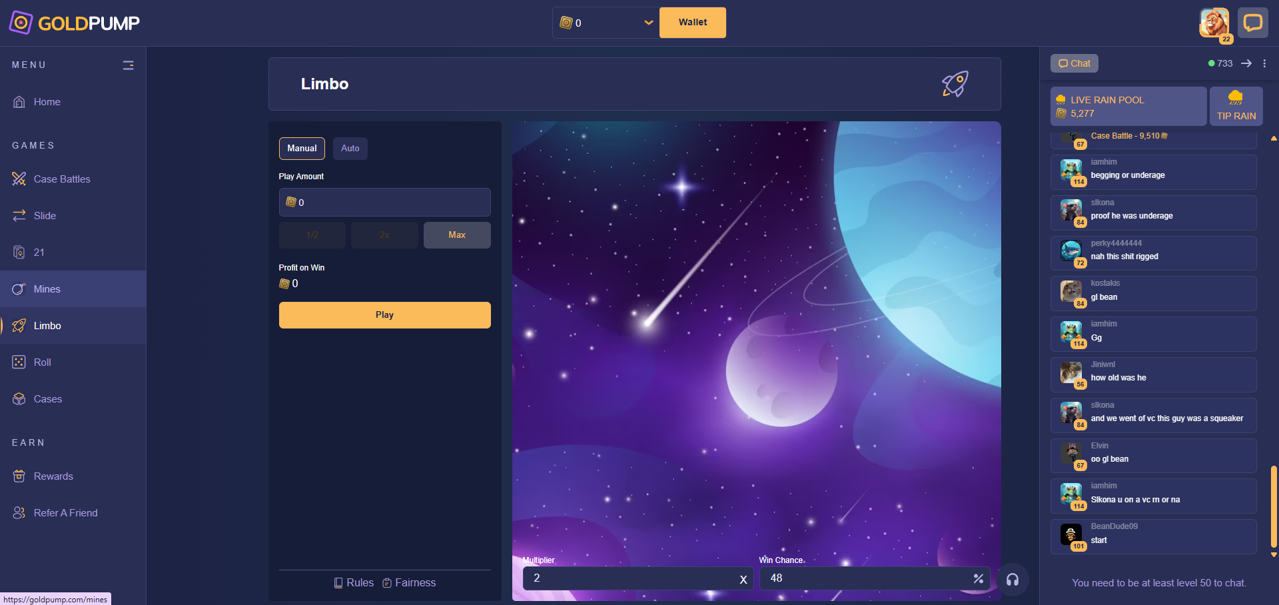The width and height of the screenshot is (1279, 605).
Task: Click the Live Rain Pool panel
Action: pos(1128,106)
